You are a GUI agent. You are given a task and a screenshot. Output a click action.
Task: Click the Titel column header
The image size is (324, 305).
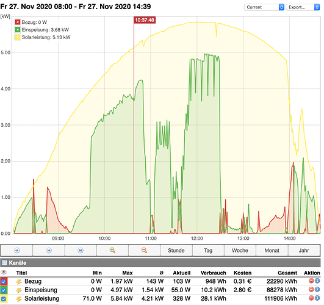(21, 273)
